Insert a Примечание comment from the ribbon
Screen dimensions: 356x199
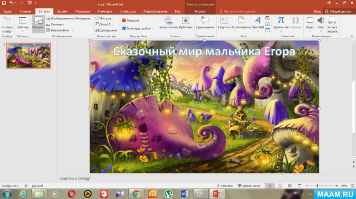coord(205,23)
